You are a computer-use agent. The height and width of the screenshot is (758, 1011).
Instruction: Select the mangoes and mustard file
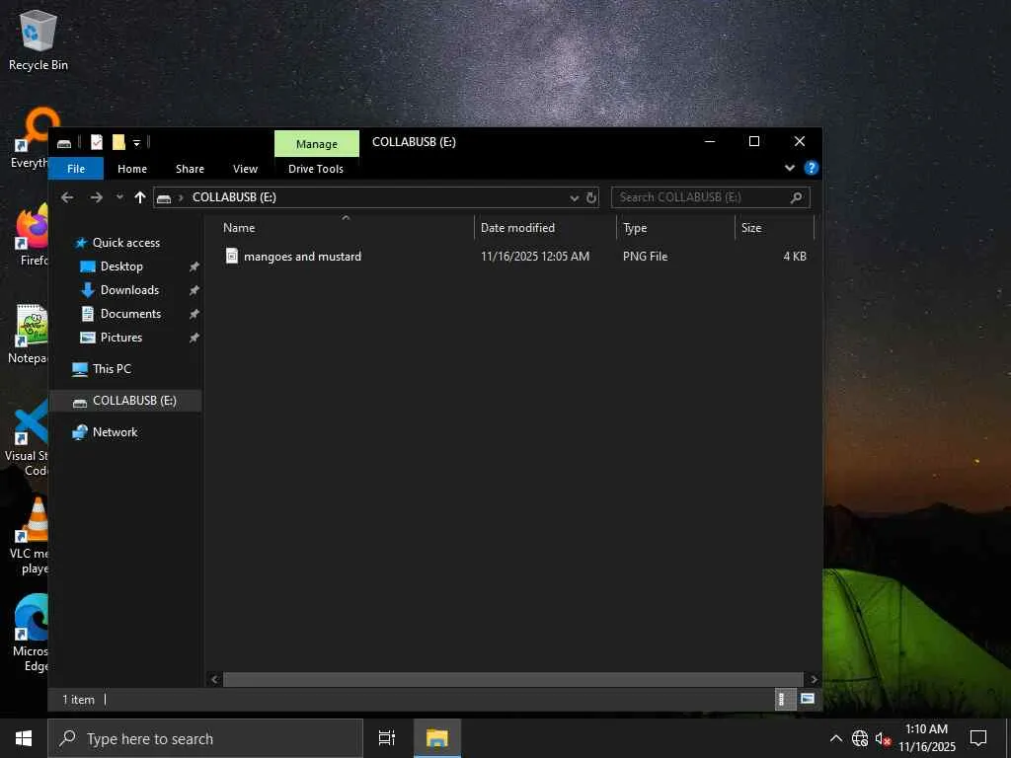tap(302, 257)
